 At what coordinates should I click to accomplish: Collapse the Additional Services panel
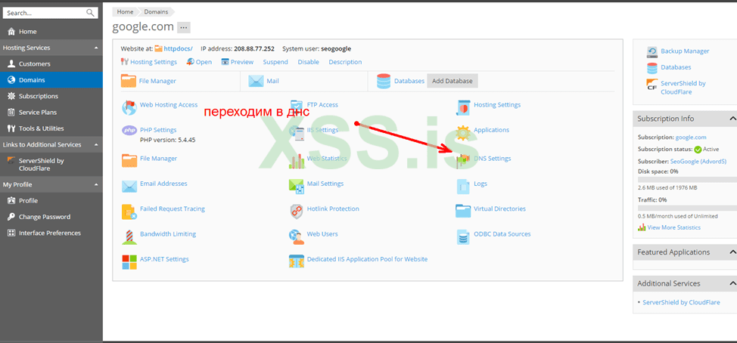point(732,283)
